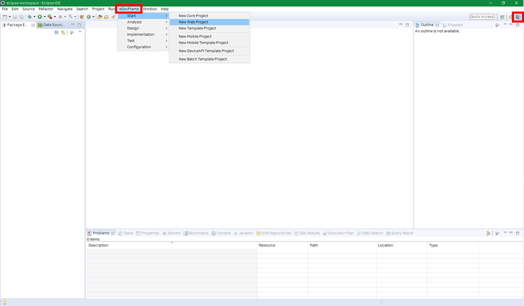Click the Quick Access search field
Screen dimensions: 524x306
coord(481,17)
